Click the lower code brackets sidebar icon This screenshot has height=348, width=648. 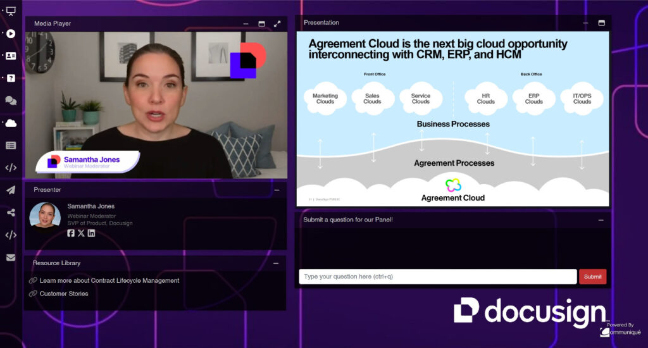(x=11, y=235)
